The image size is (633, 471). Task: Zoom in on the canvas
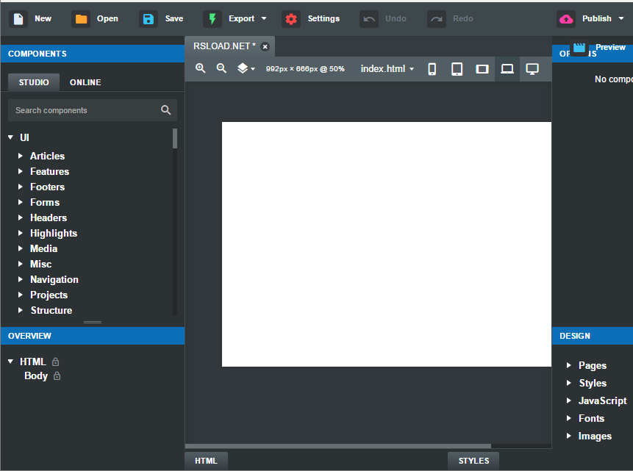click(201, 68)
